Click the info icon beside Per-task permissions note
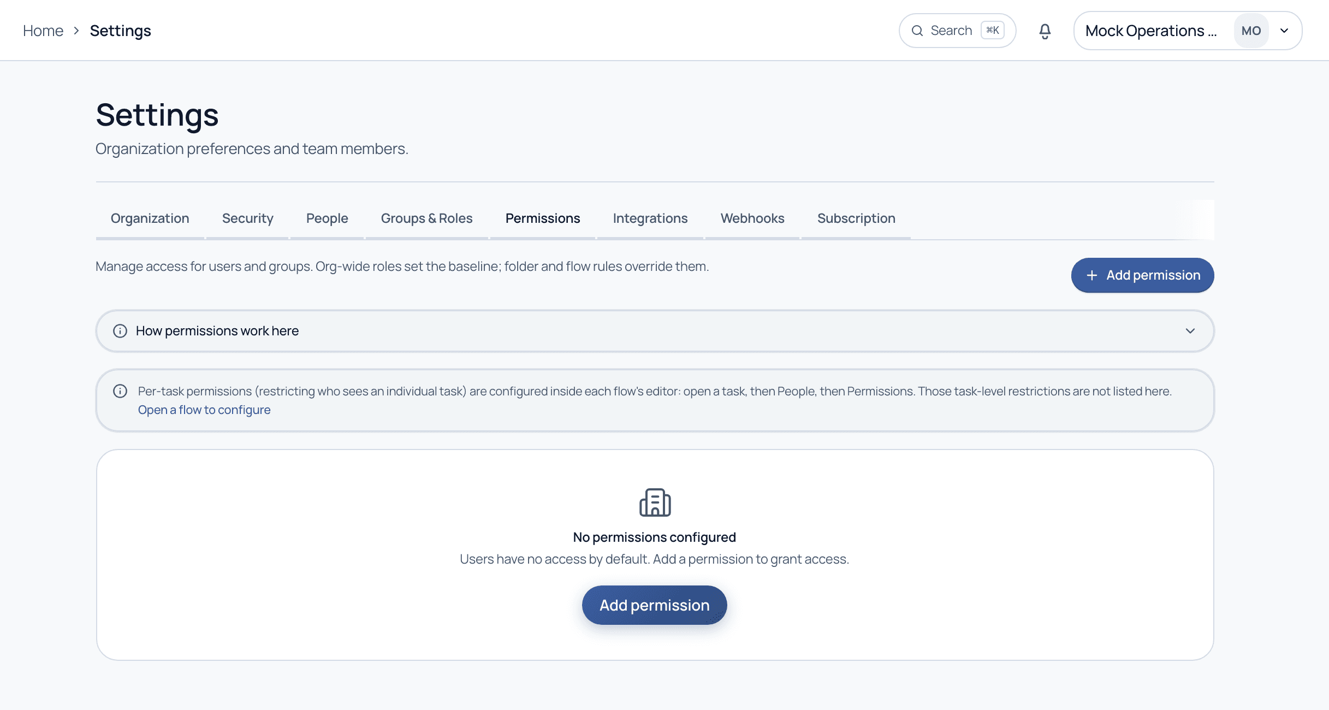Image resolution: width=1329 pixels, height=710 pixels. coord(120,391)
